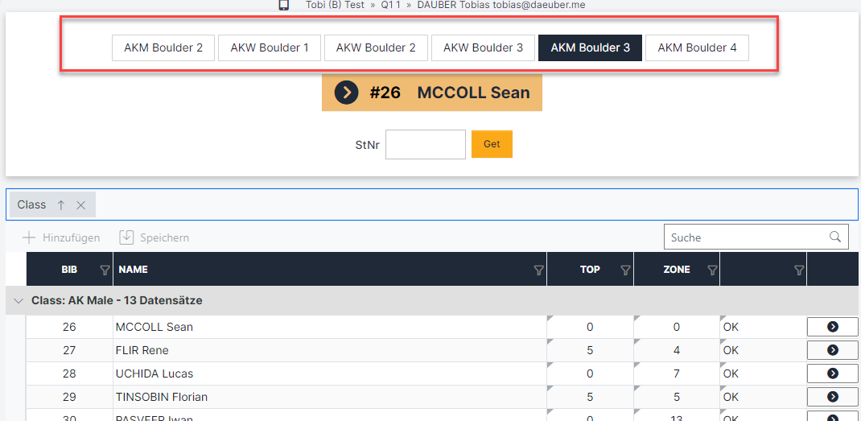Image resolution: width=861 pixels, height=421 pixels.
Task: Open filter icon in ZONE column header
Action: 712,270
